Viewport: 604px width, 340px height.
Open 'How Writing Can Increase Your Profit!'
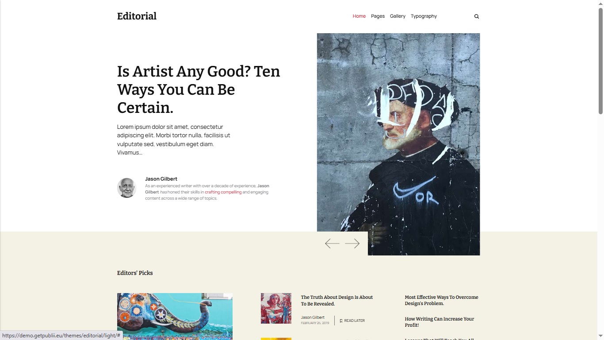click(440, 322)
